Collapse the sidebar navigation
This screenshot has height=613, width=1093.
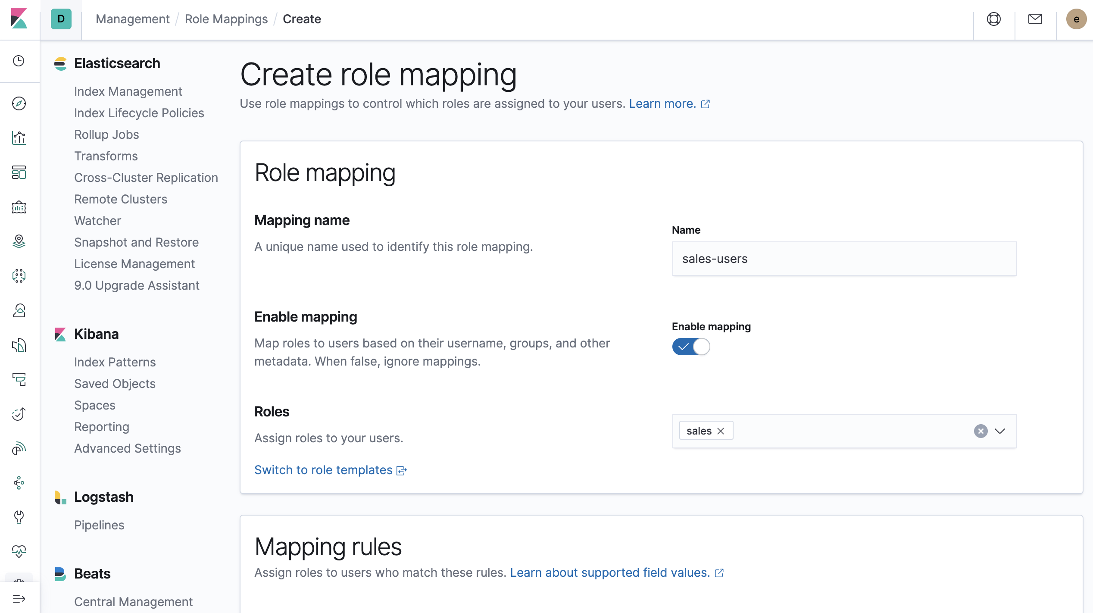coord(19,598)
